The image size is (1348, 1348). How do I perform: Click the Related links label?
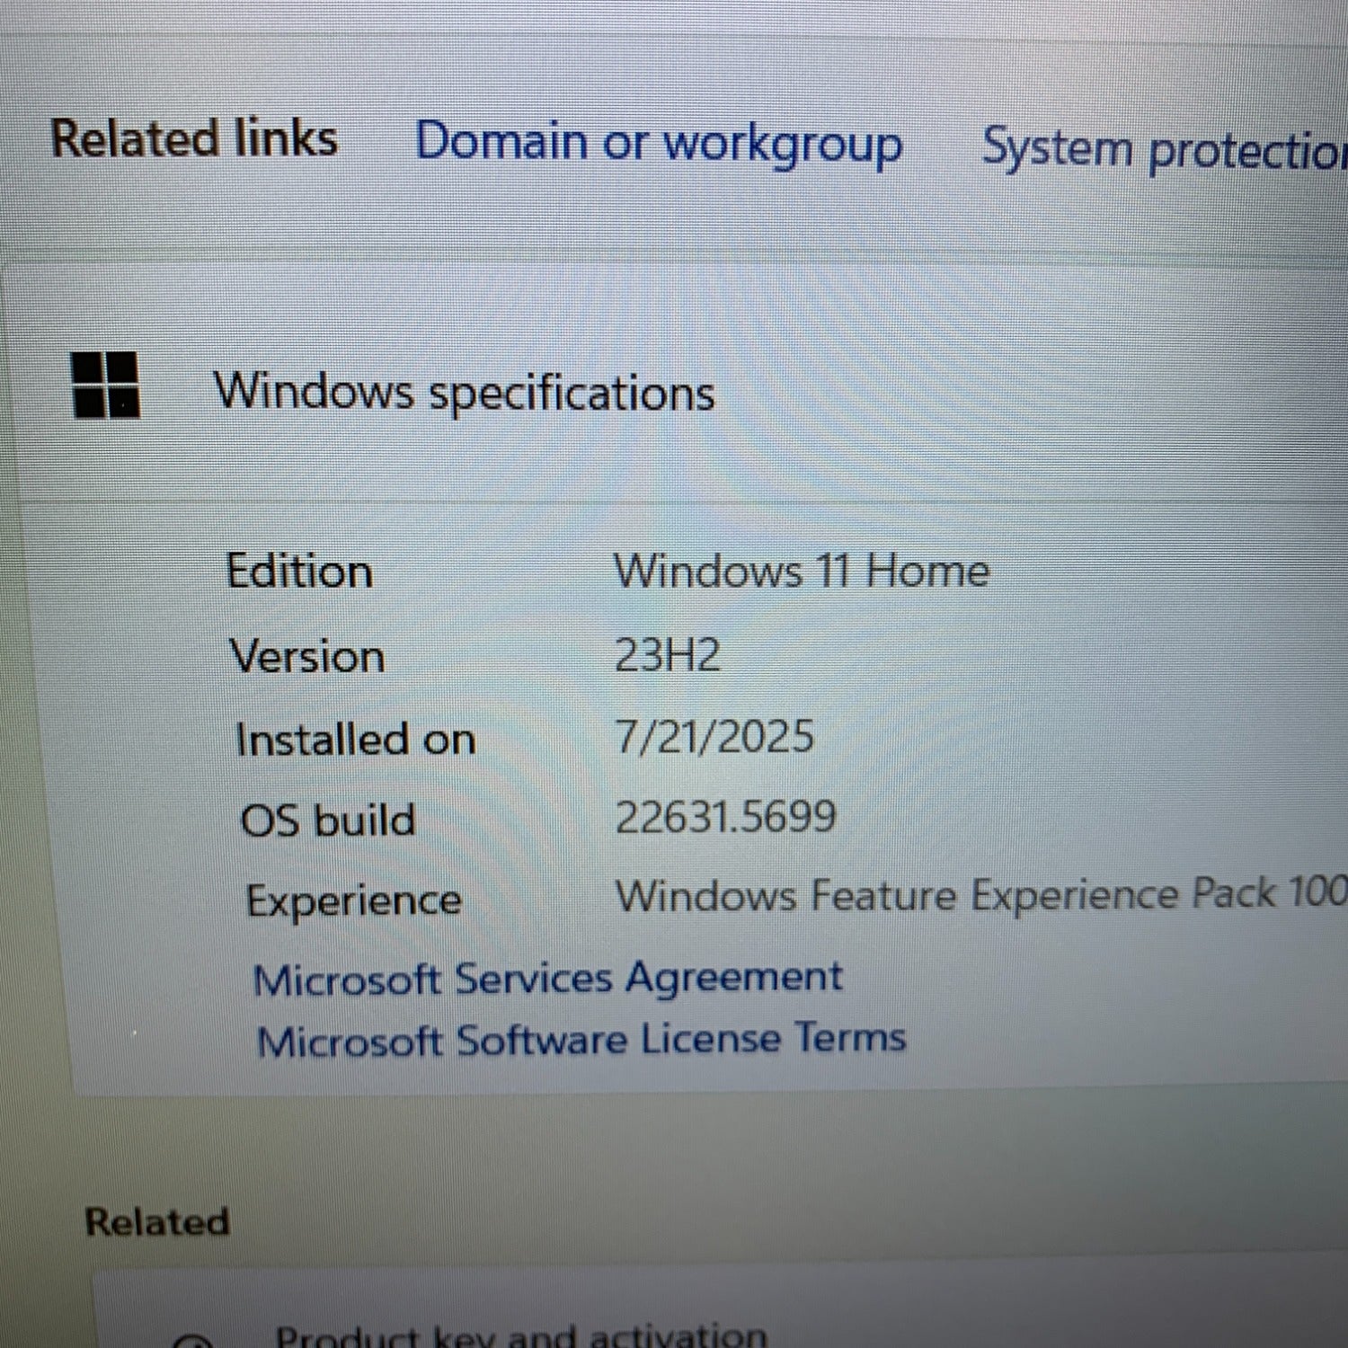point(194,139)
